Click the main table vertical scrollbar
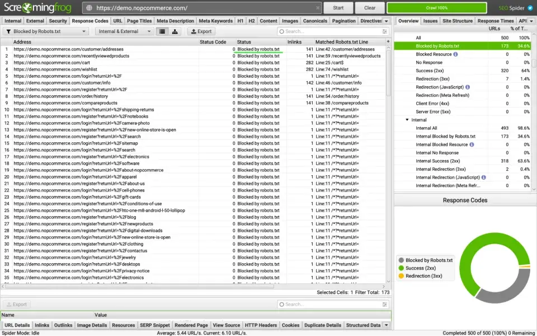537x336 pixels. coord(388,72)
